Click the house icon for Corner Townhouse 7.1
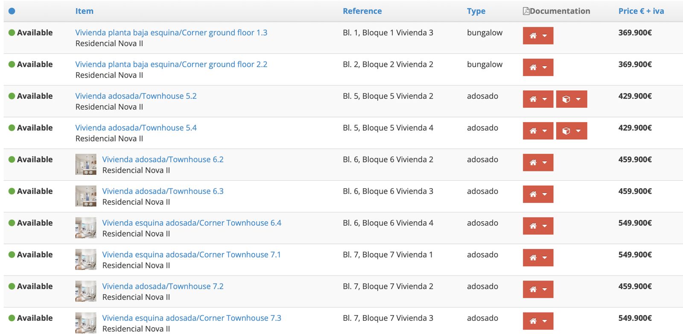The image size is (683, 334). pyautogui.click(x=533, y=258)
